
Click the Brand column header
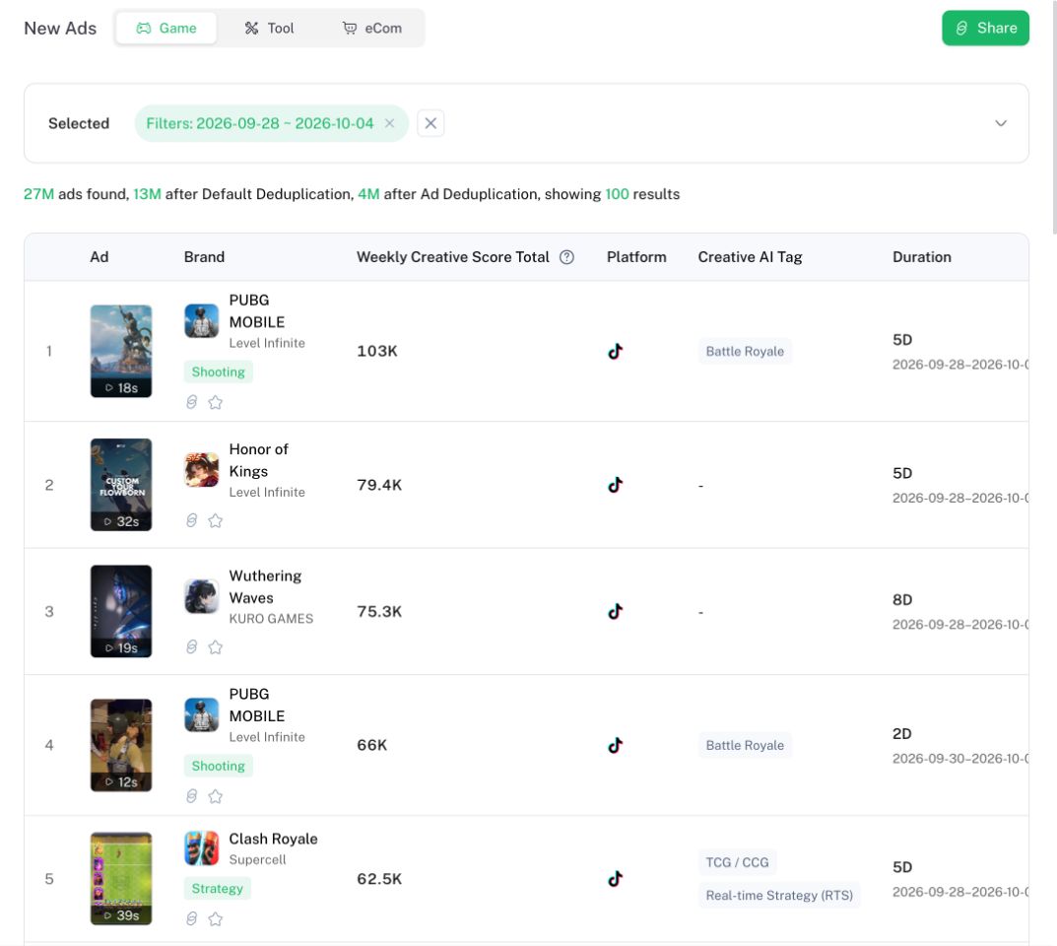[x=204, y=257]
